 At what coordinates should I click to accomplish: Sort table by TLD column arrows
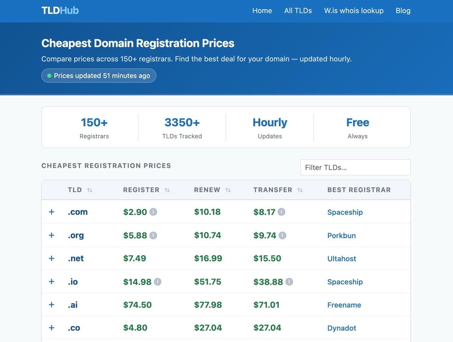pos(90,190)
